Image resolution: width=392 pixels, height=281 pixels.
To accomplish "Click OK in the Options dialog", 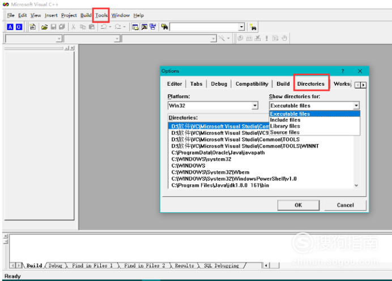I will click(x=299, y=205).
